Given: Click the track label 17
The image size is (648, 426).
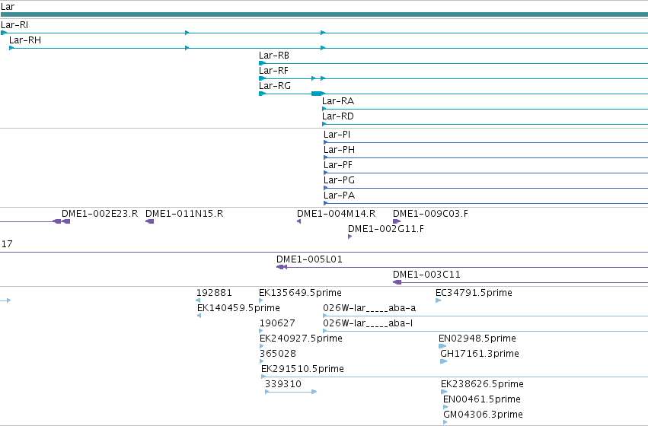Looking at the screenshot, I should (7, 244).
